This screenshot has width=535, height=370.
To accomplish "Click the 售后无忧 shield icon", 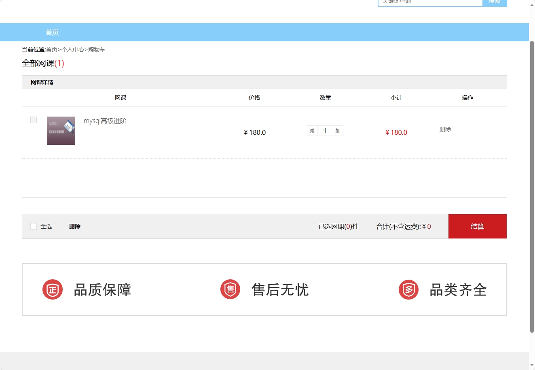I will (230, 289).
